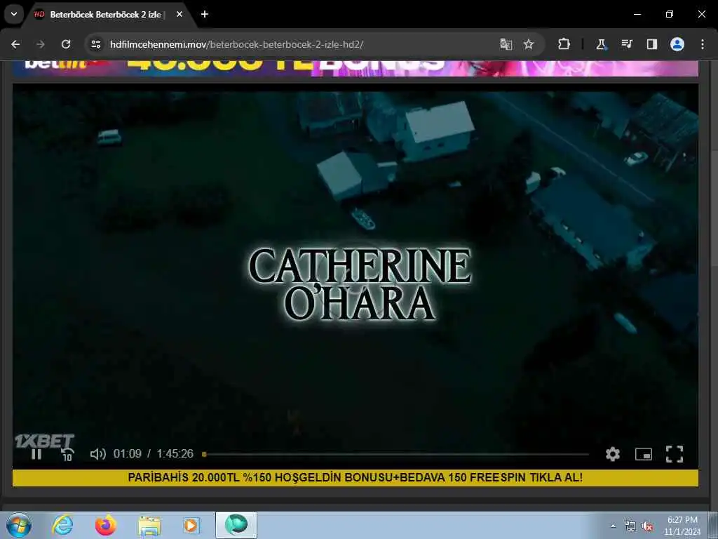Image resolution: width=718 pixels, height=539 pixels.
Task: Close the Beterböcek tab
Action: point(179,14)
